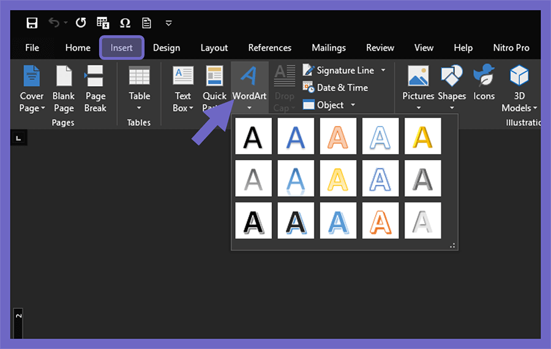
Task: Choose yellow gradient outline WordArt style
Action: tap(338, 178)
